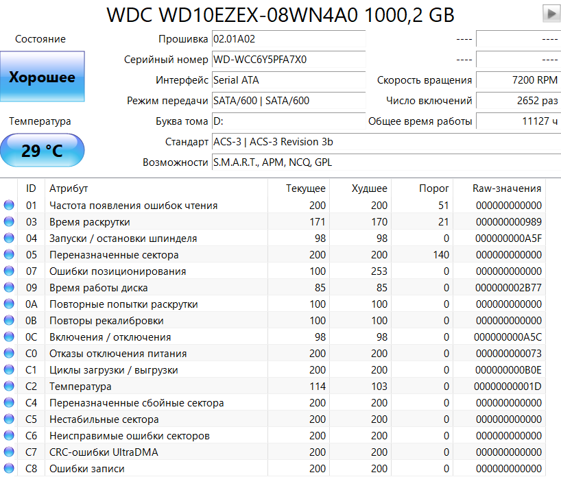Click the Текущее column header
Image resolution: width=561 pixels, height=488 pixels.
(299, 188)
